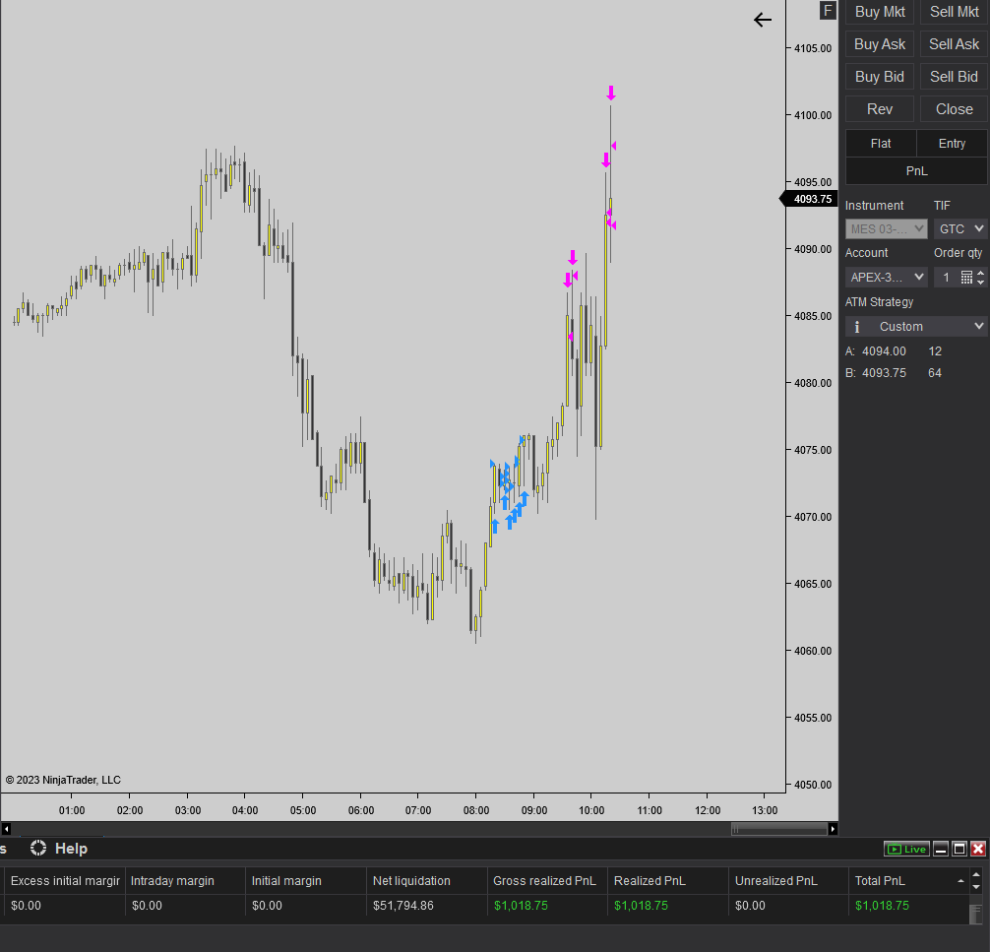990x952 pixels.
Task: Click the Entry price display
Action: [952, 144]
